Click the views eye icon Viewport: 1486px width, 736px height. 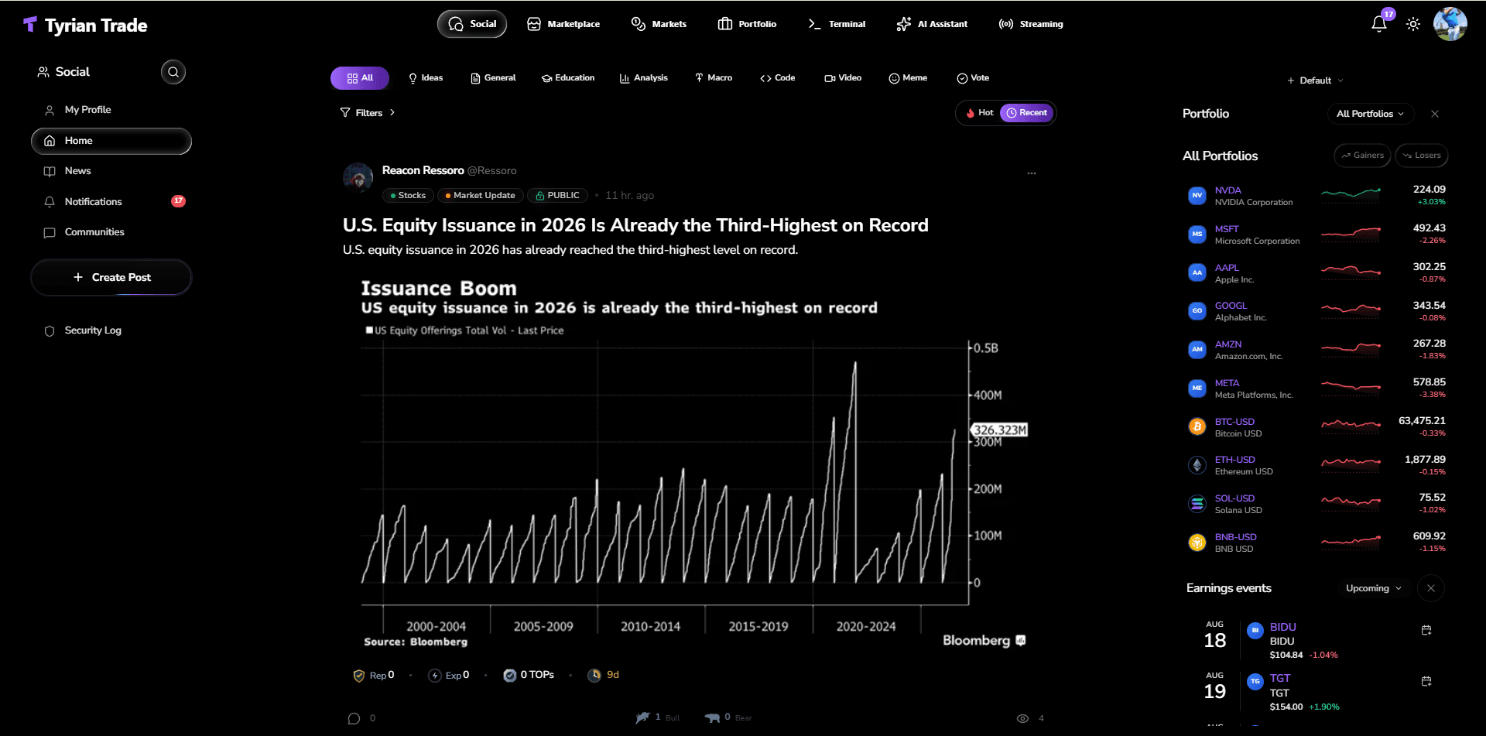pos(1022,718)
